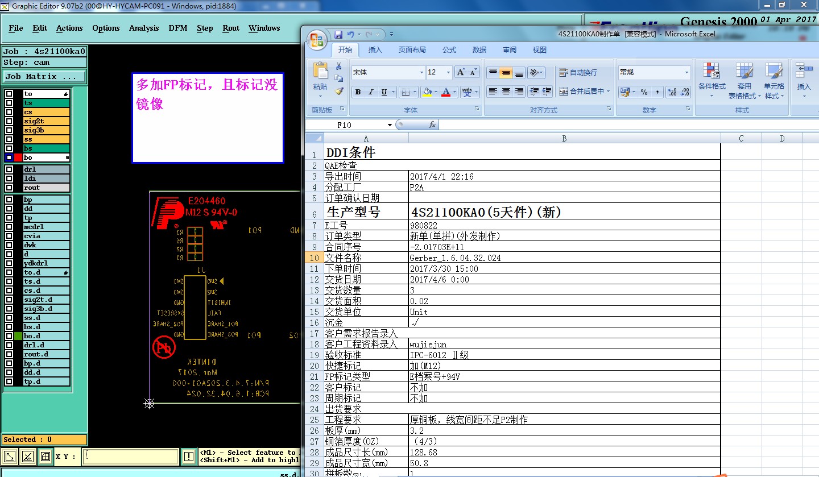Toggle the 'tp.d' layer checkbox
This screenshot has width=819, height=477.
coord(9,381)
